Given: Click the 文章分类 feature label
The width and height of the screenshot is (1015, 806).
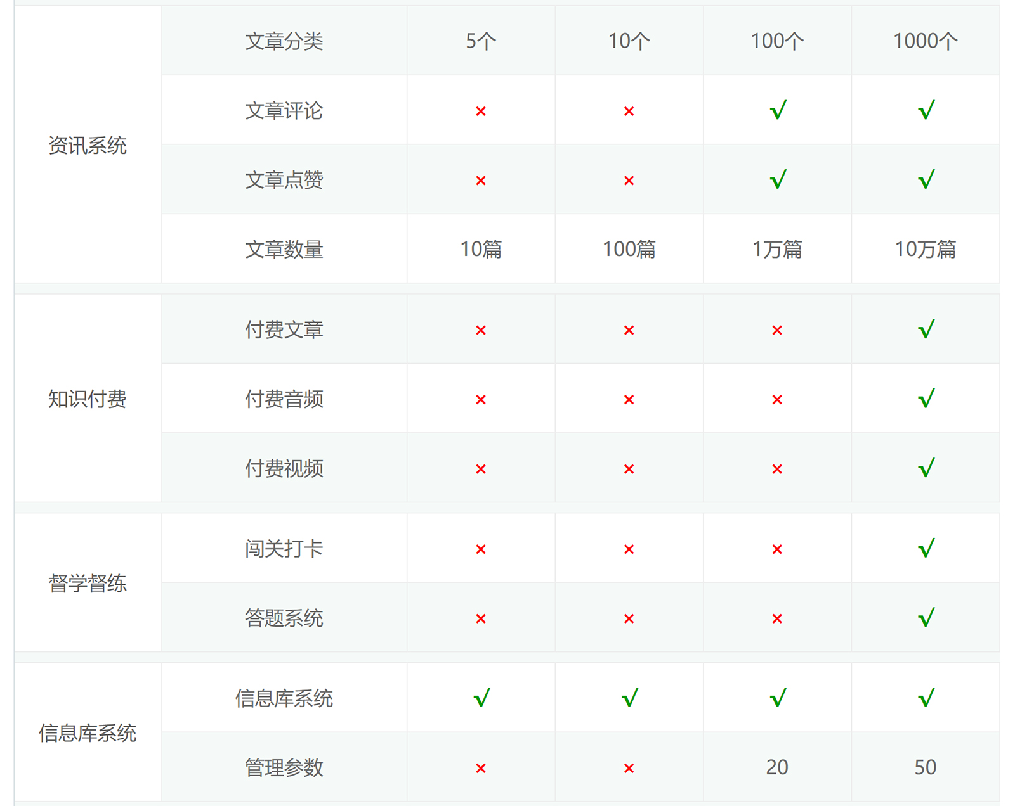Looking at the screenshot, I should 284,41.
